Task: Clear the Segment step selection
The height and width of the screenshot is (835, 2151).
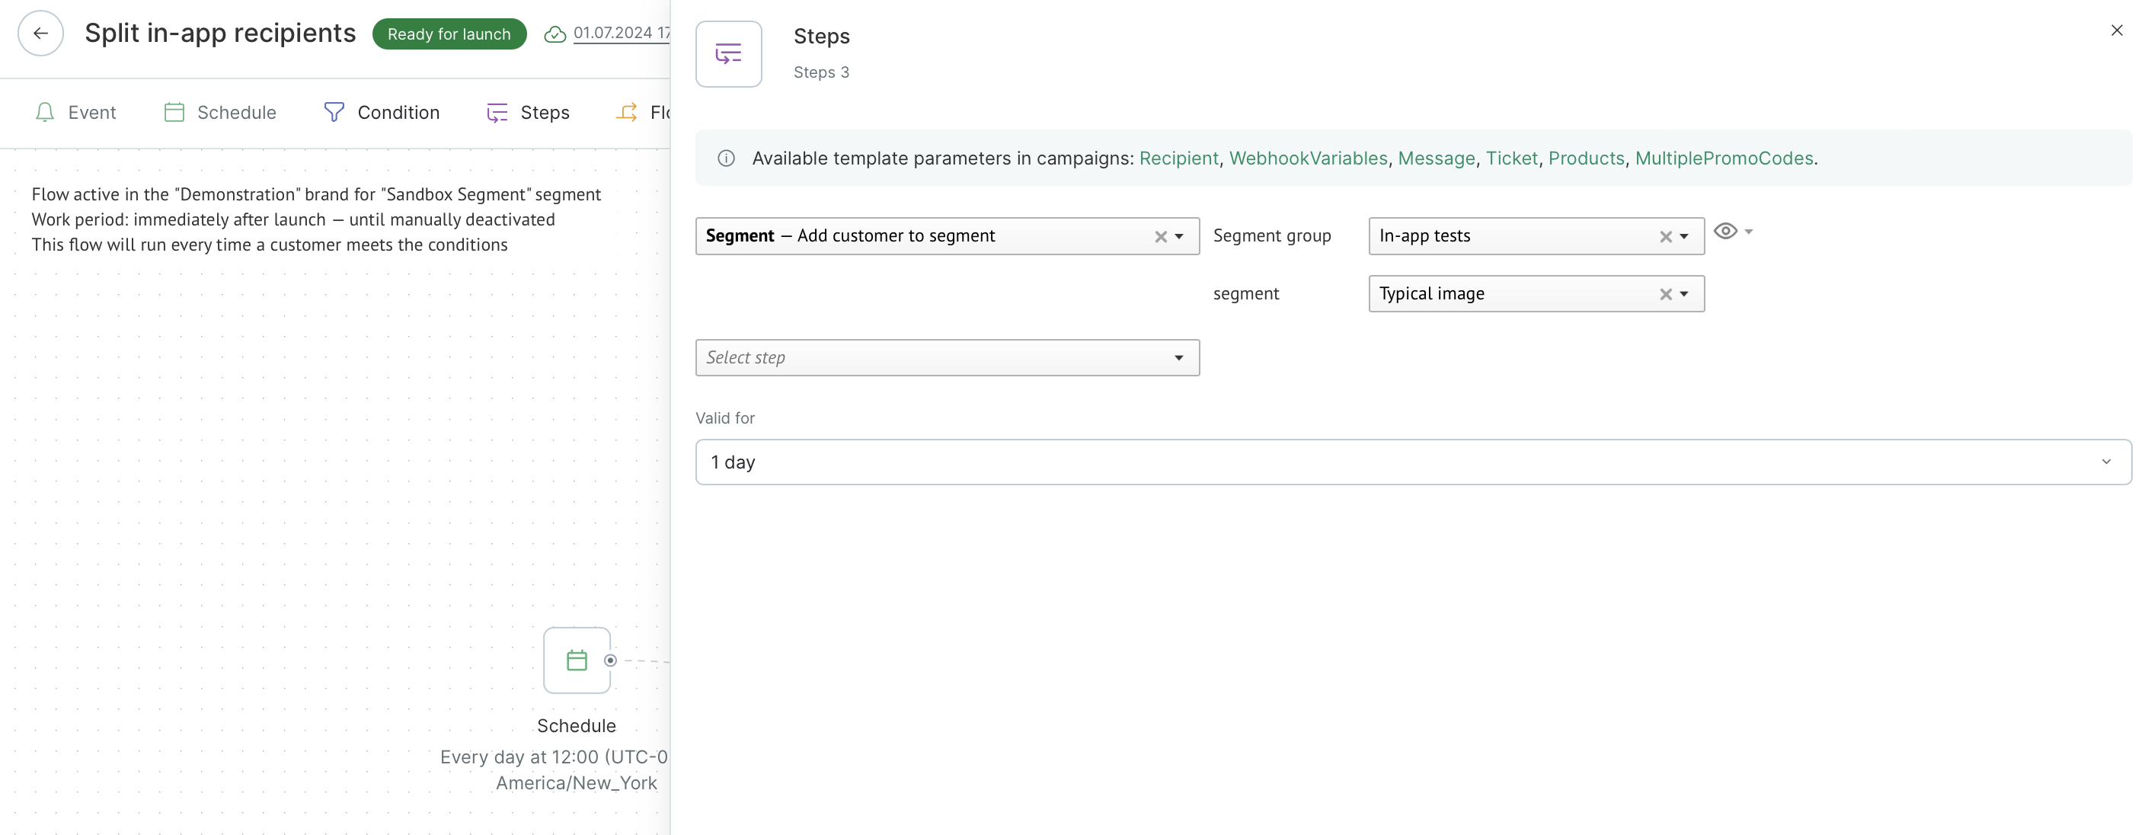Action: (1161, 237)
